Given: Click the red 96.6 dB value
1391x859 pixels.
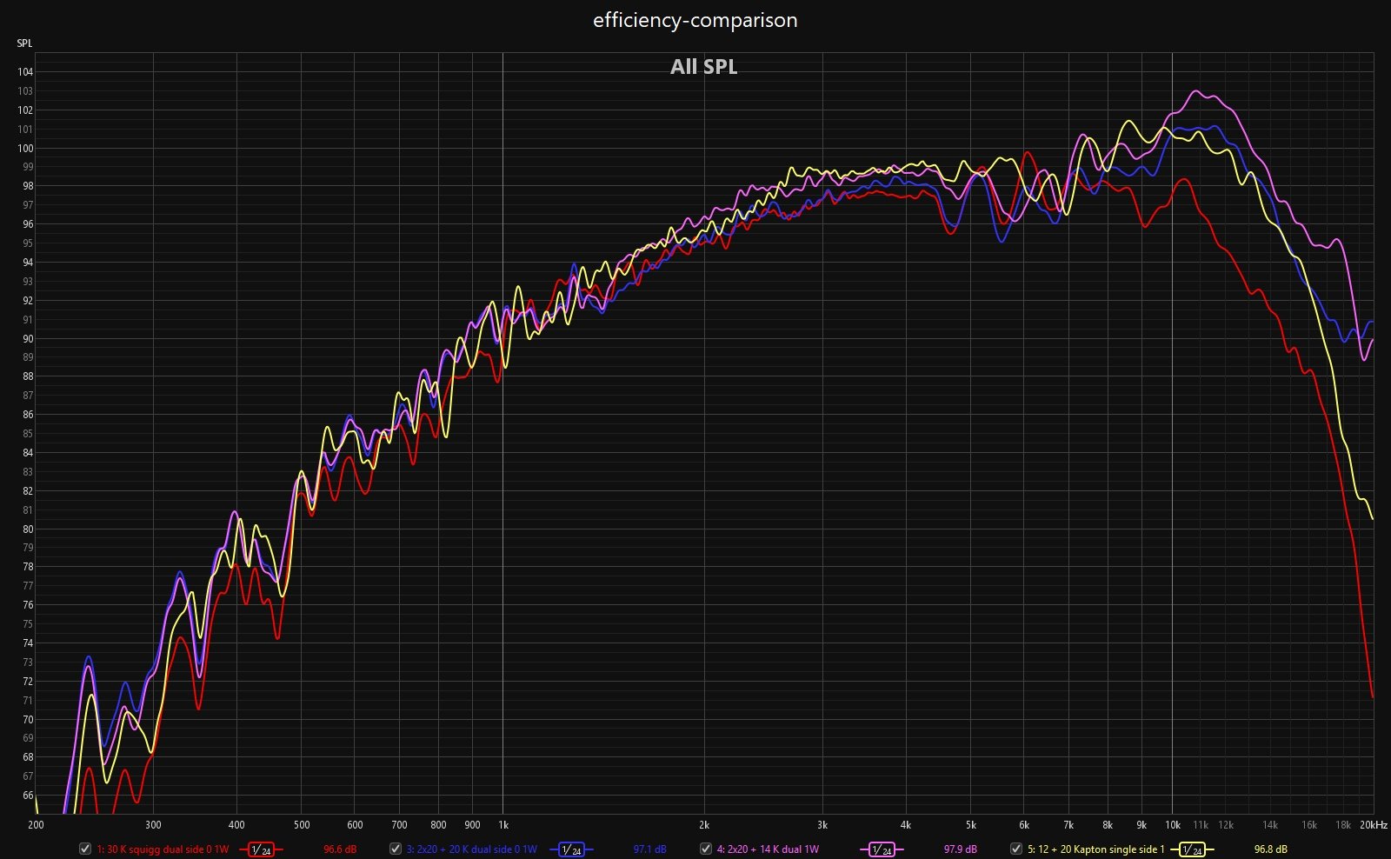Looking at the screenshot, I should pyautogui.click(x=340, y=849).
